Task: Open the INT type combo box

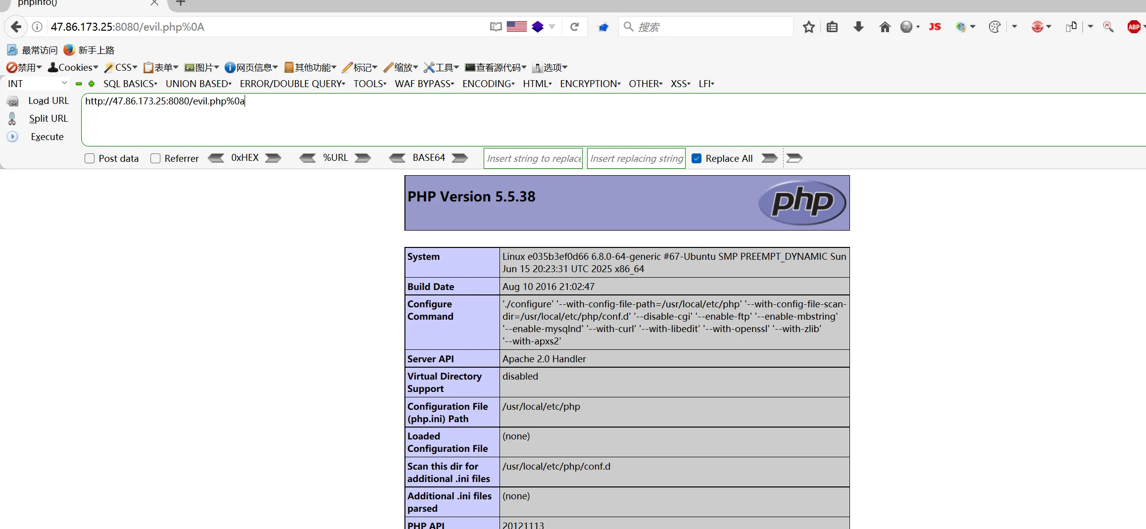Action: [x=37, y=84]
